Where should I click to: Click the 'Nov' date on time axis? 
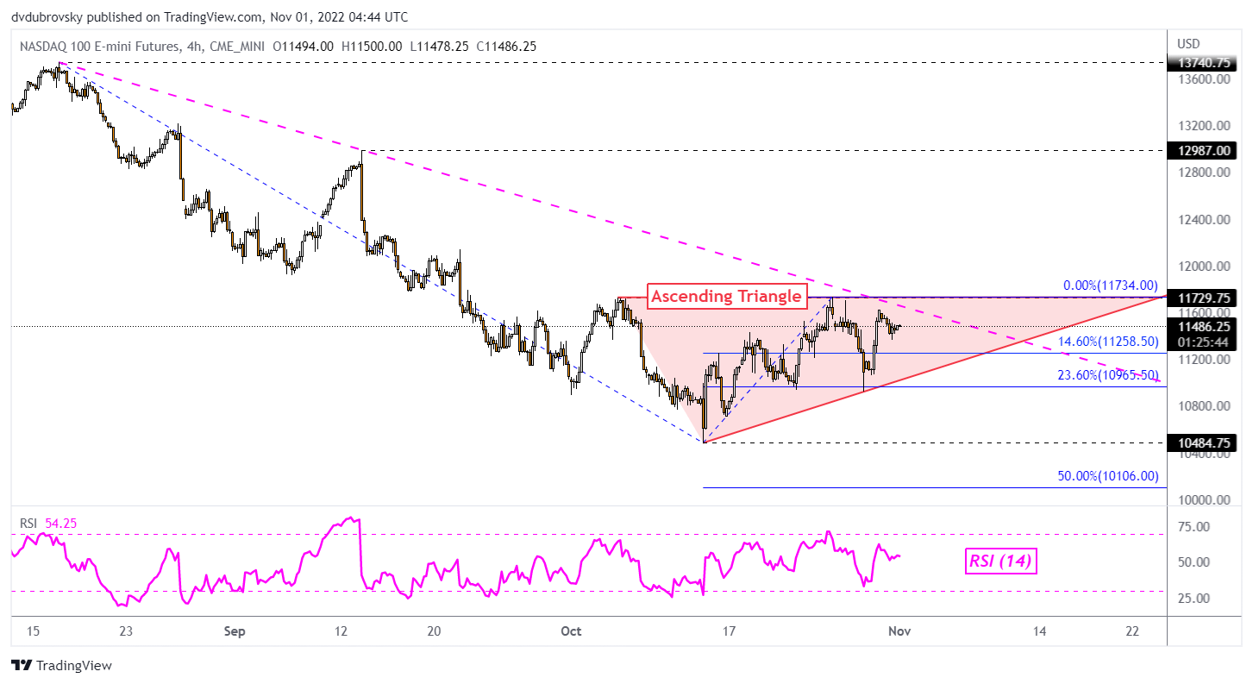coord(899,631)
